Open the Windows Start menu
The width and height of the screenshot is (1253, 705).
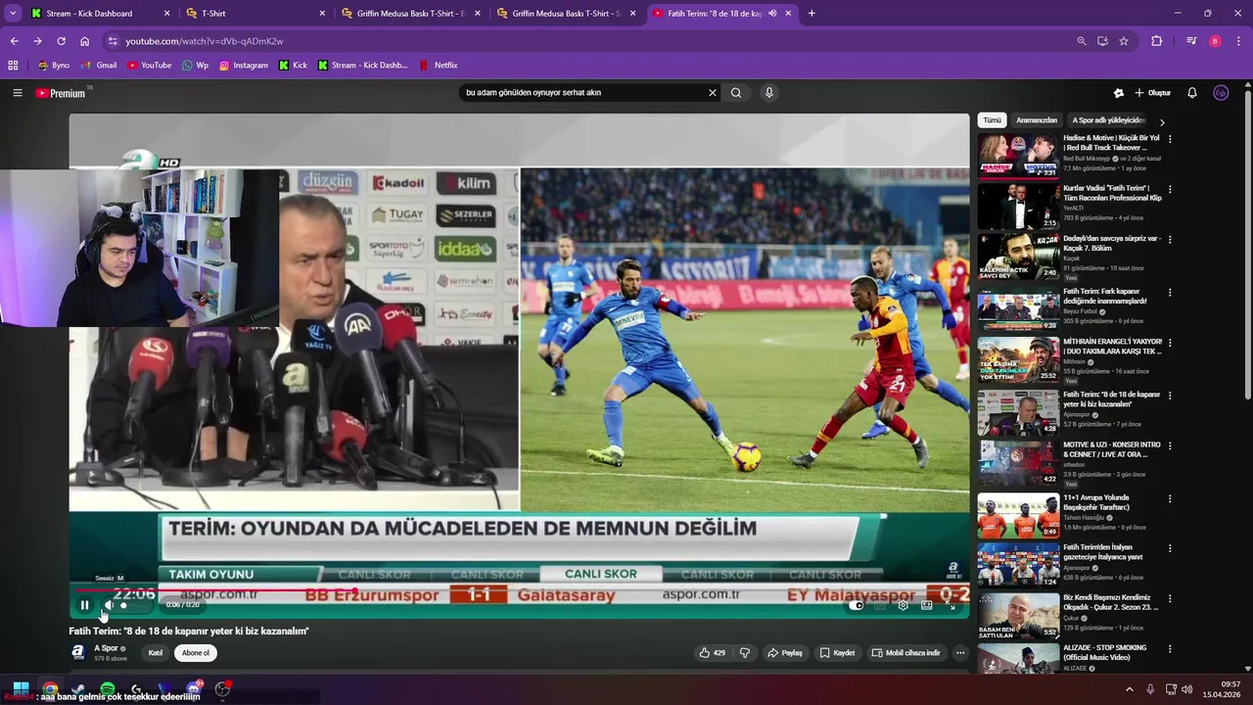coord(21,689)
